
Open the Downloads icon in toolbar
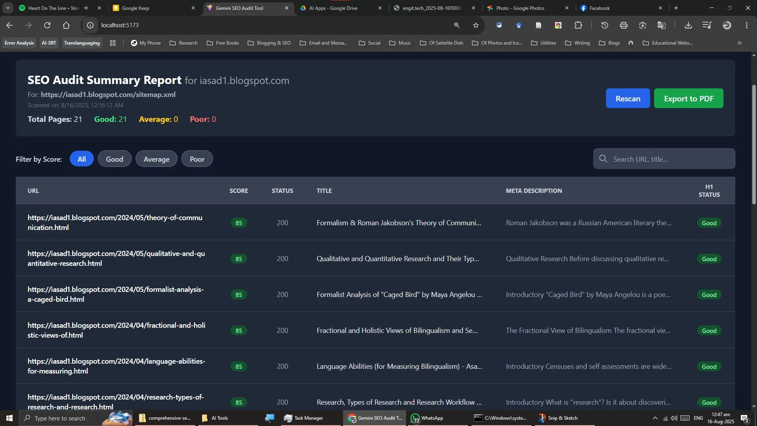688,25
